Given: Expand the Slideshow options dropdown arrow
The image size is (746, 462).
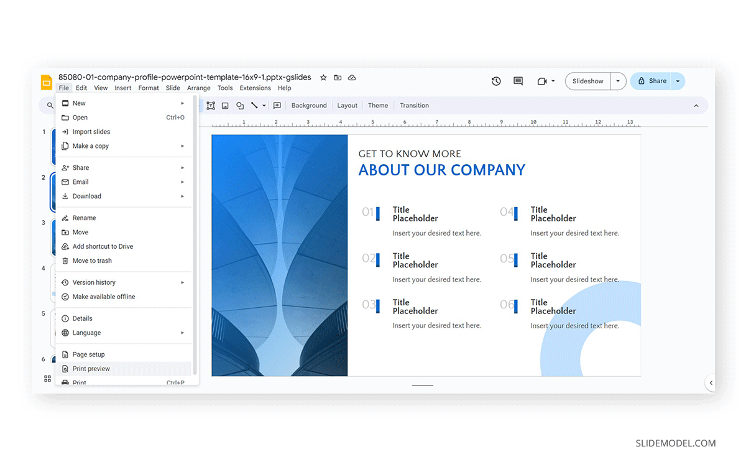Looking at the screenshot, I should click(618, 81).
